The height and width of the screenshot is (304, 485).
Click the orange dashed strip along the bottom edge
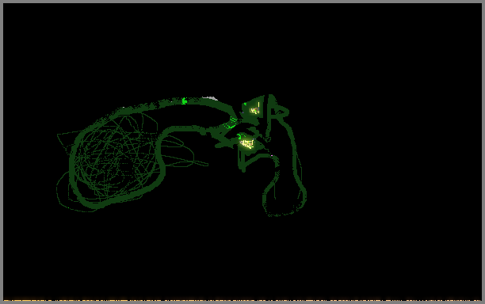[x=242, y=300]
